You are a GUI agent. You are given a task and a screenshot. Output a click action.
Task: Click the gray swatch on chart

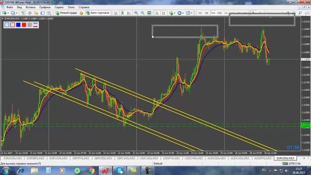click(x=30, y=25)
